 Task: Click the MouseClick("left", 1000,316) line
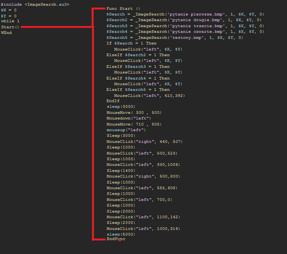click(143, 229)
